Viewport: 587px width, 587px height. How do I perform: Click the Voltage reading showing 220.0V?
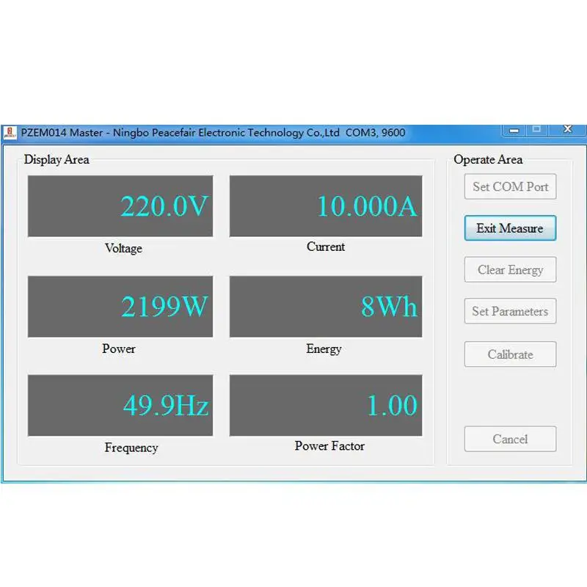coord(120,206)
